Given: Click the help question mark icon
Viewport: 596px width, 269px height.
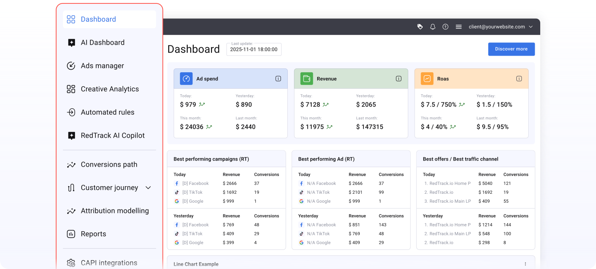Looking at the screenshot, I should 445,27.
